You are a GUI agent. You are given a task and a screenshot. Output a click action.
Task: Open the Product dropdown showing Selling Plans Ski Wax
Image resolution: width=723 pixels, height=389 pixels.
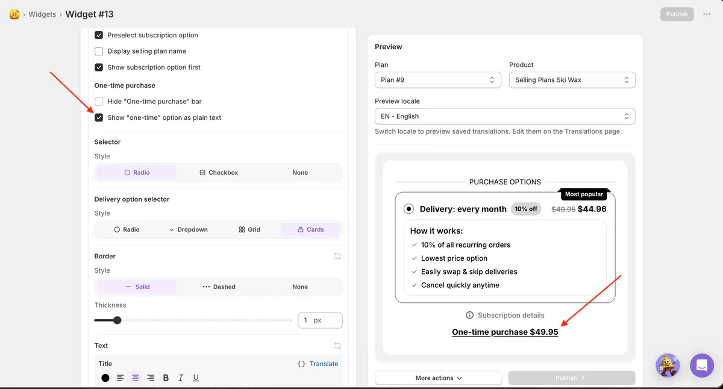(572, 79)
